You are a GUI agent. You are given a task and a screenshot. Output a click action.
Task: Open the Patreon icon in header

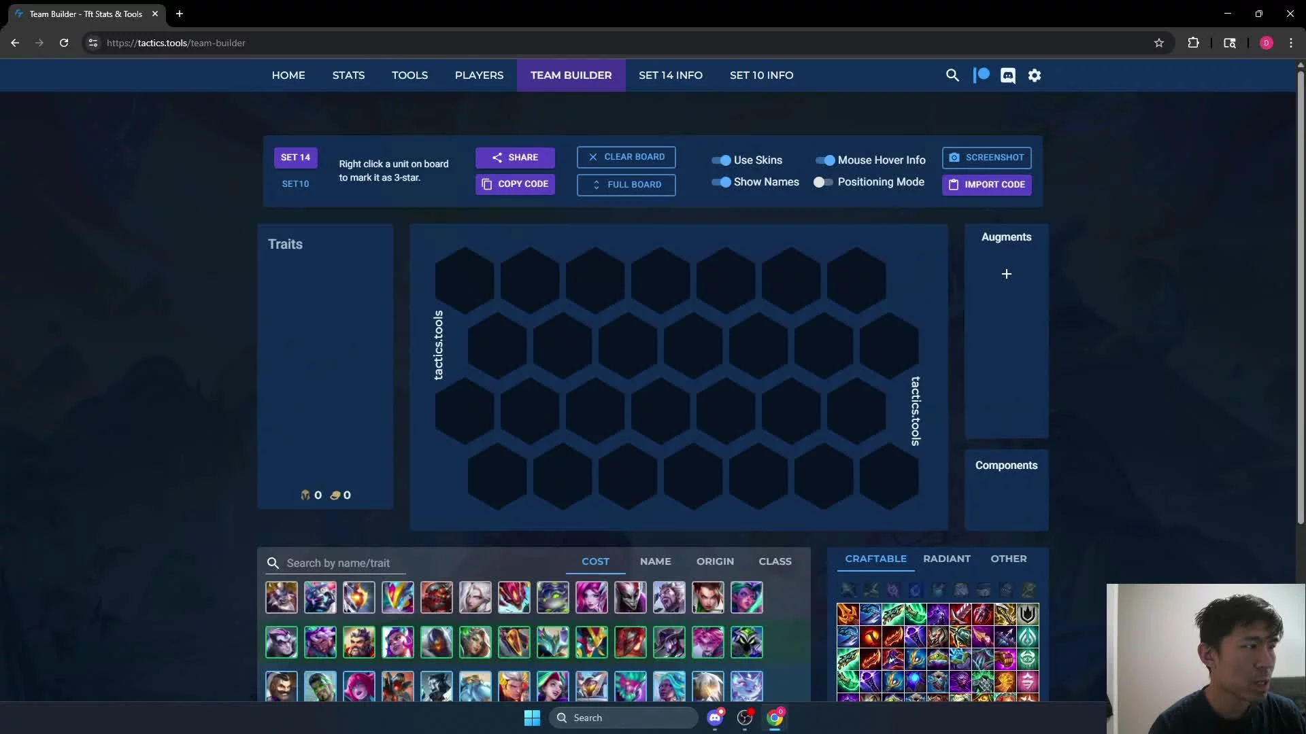(981, 75)
